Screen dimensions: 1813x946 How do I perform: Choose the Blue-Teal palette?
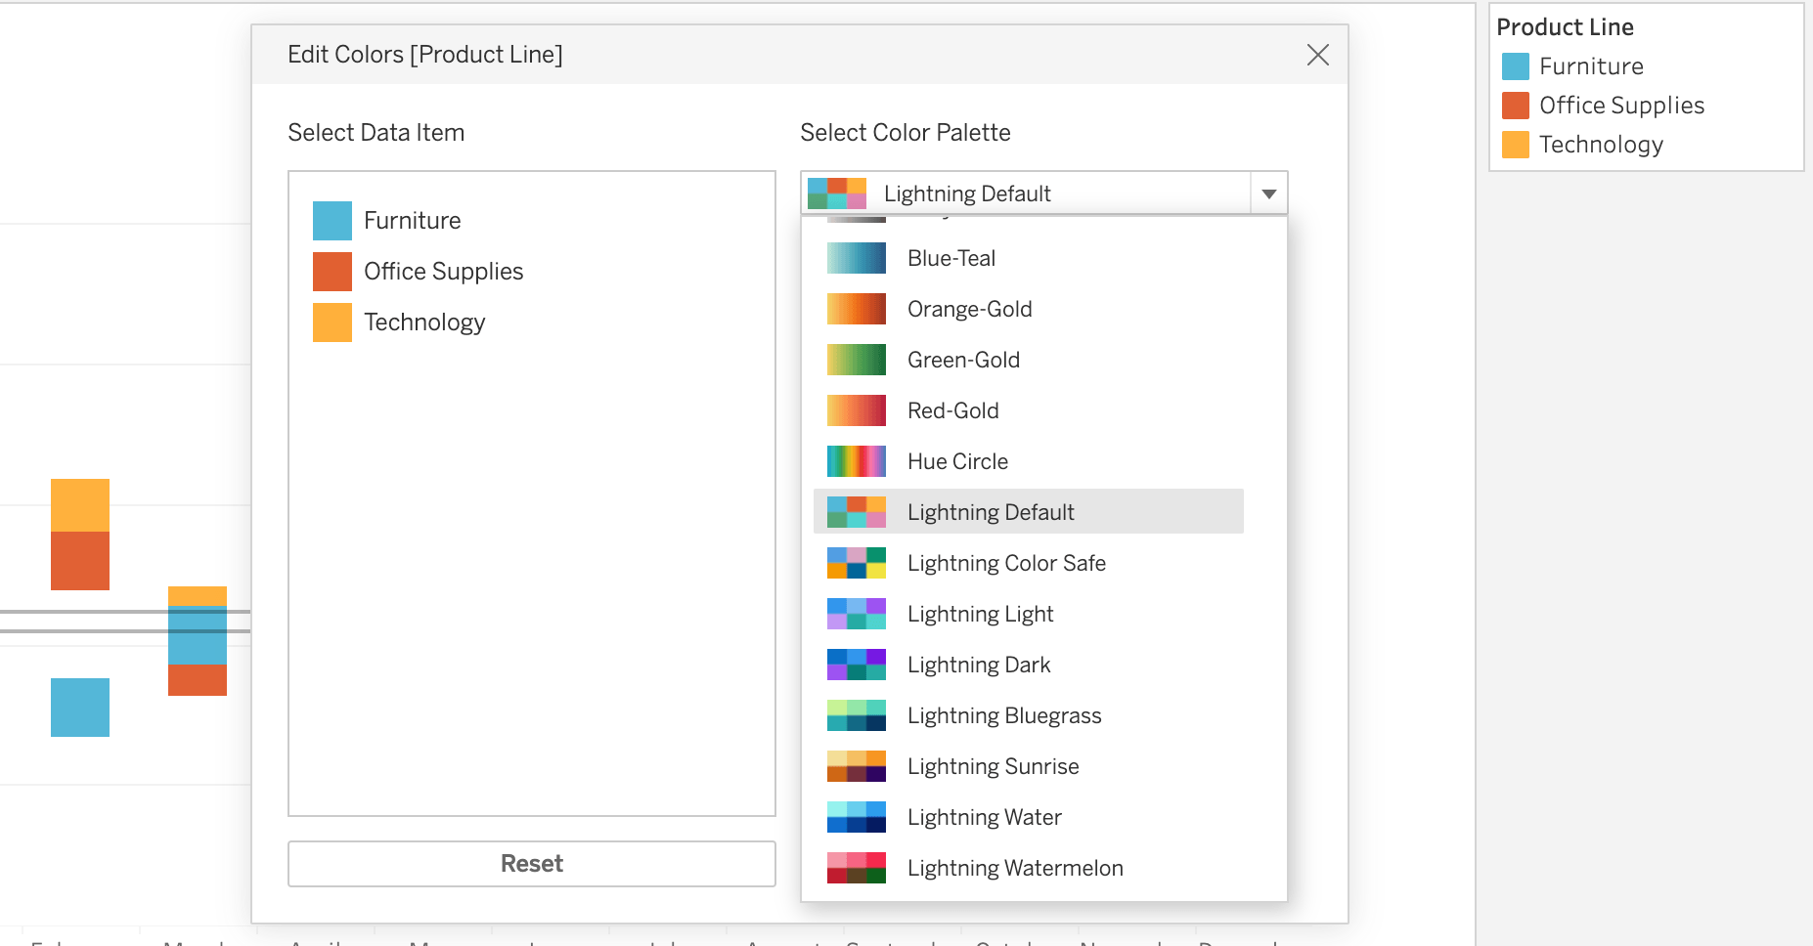(x=1029, y=258)
